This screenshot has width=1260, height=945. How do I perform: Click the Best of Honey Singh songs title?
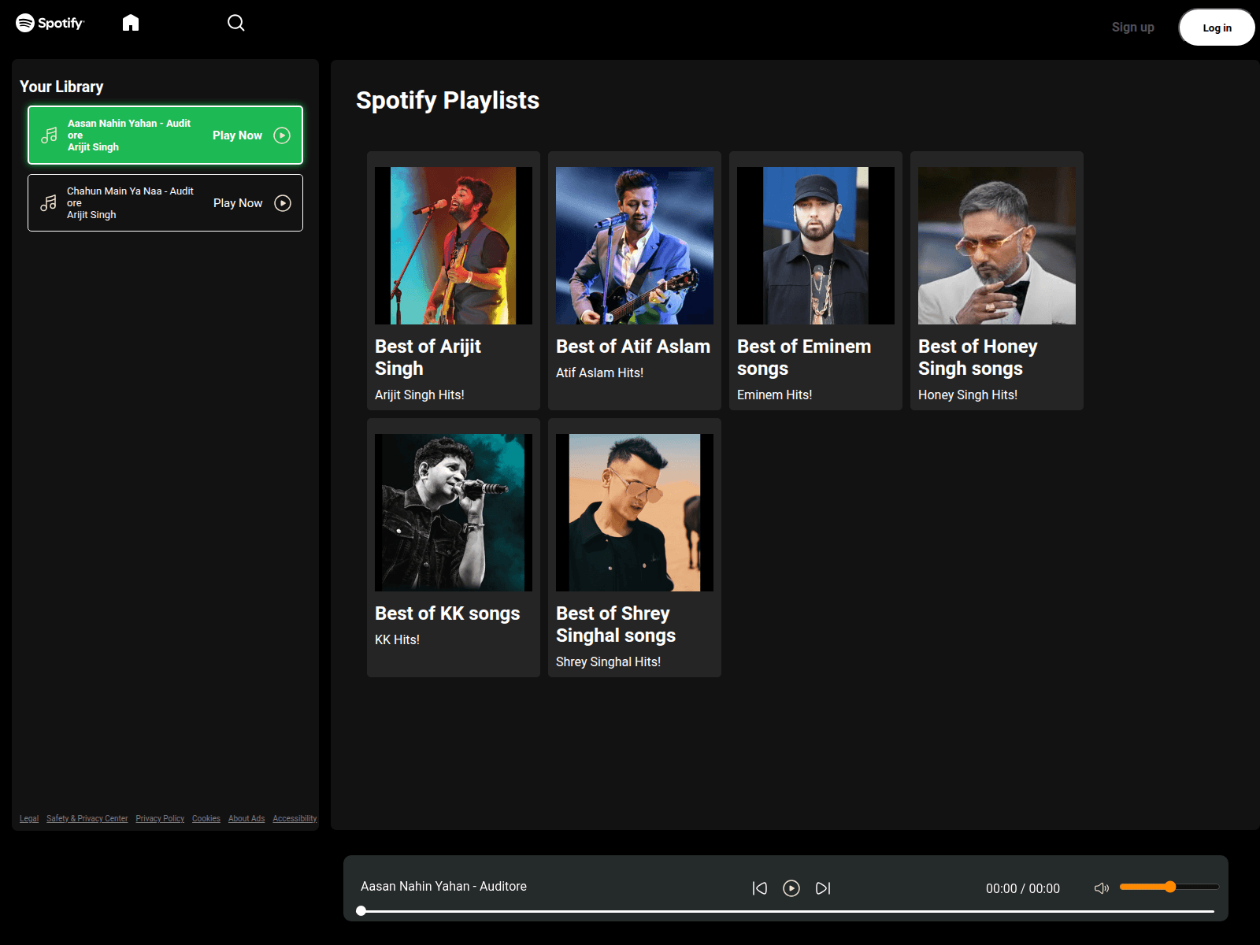978,358
